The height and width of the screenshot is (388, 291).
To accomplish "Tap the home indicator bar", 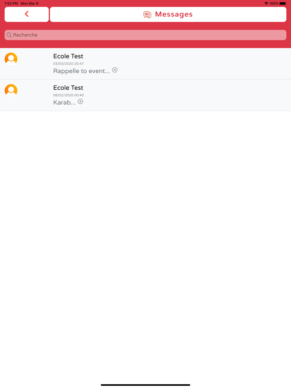I will (x=145, y=385).
